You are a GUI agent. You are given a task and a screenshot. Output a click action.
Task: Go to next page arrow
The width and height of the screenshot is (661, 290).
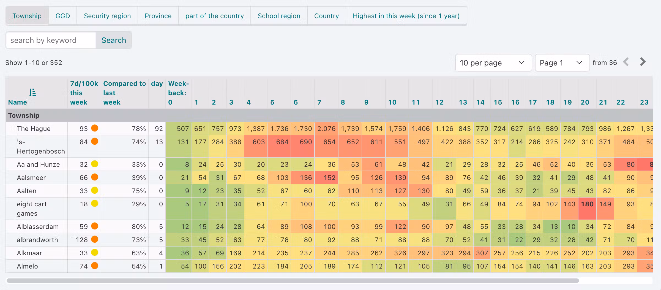pos(643,62)
